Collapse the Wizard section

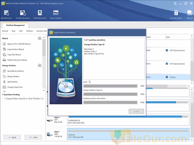click(x=40, y=39)
